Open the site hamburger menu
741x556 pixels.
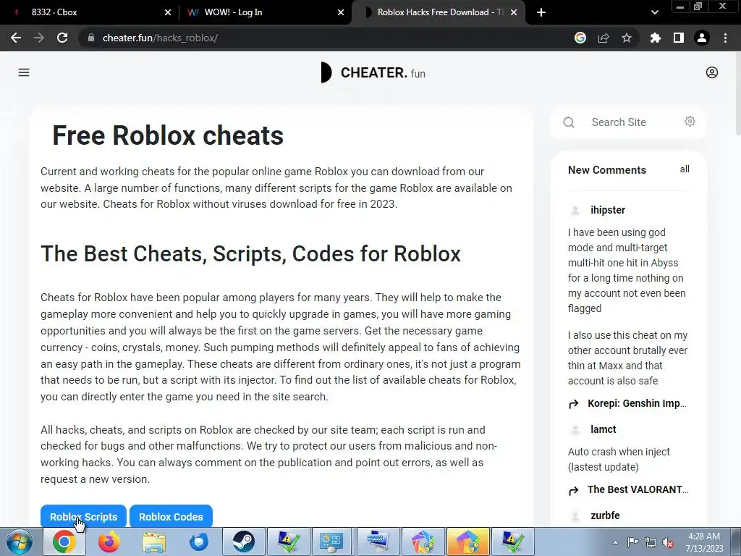pos(24,72)
